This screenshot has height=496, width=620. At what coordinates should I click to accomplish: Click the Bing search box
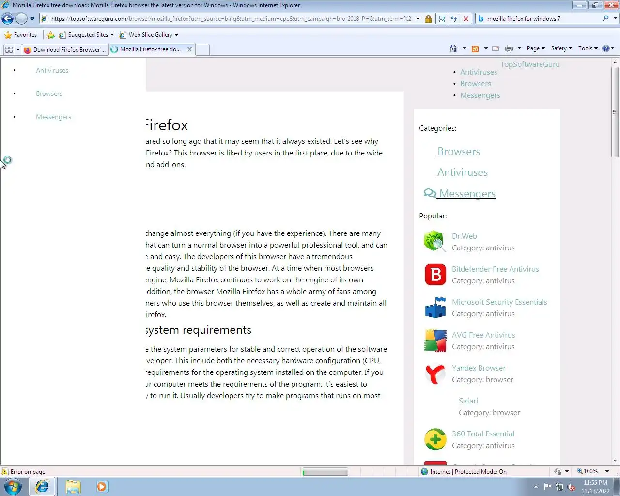pos(542,19)
